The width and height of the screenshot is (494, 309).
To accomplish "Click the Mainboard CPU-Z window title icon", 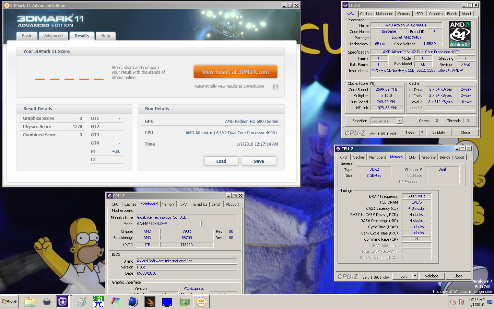I will click(x=110, y=196).
